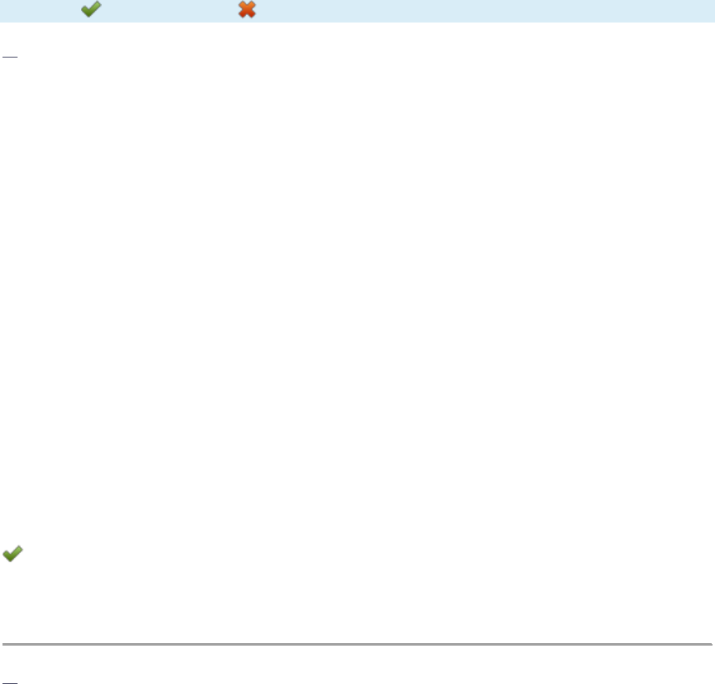Image resolution: width=715 pixels, height=684 pixels.
Task: Click the empty area of the blue header bar
Action: [x=483, y=11]
